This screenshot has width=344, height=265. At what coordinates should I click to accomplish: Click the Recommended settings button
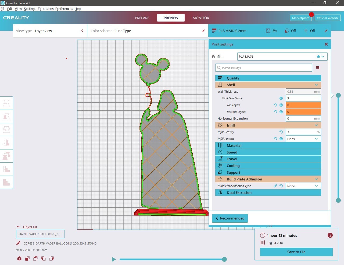[x=230, y=218]
